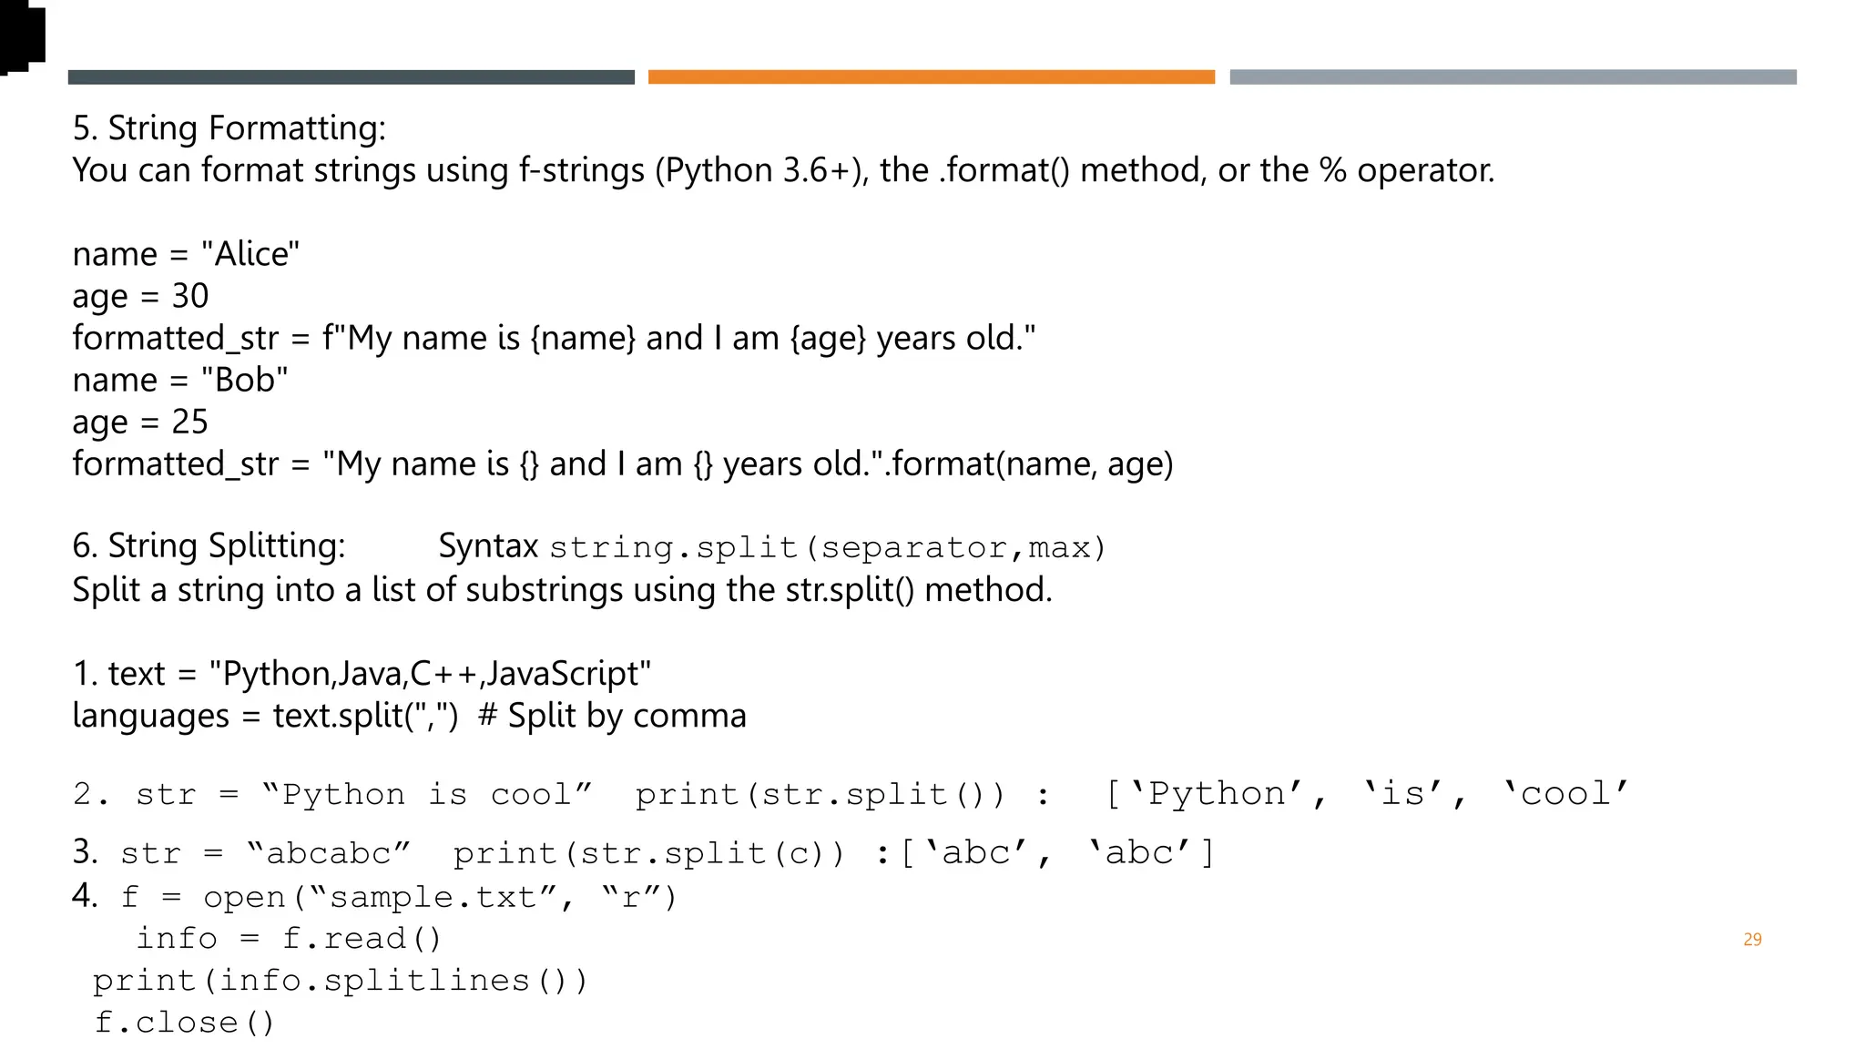
Task: Click the 'Syntax string.split(separator,max)' text
Action: pyautogui.click(x=771, y=546)
